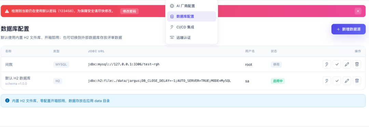The width and height of the screenshot is (369, 127).
Task: Click the warning triangle icon in banner
Action: pyautogui.click(x=7, y=11)
